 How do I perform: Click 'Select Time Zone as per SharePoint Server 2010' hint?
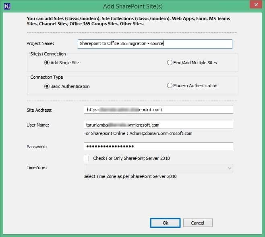click(x=130, y=176)
